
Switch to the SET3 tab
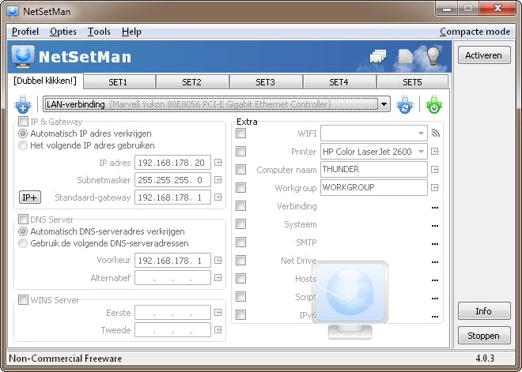point(266,82)
